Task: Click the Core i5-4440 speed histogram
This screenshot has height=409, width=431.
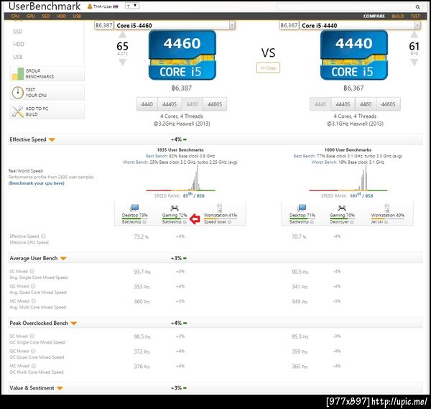Action: tap(348, 178)
